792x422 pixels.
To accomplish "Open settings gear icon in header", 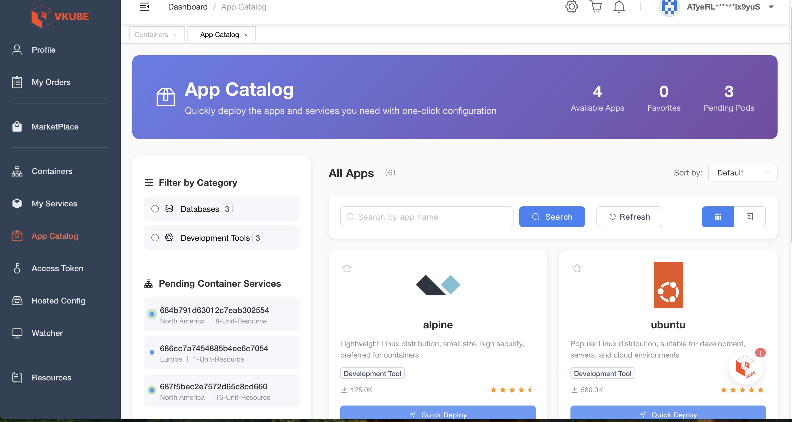I will click(x=572, y=6).
